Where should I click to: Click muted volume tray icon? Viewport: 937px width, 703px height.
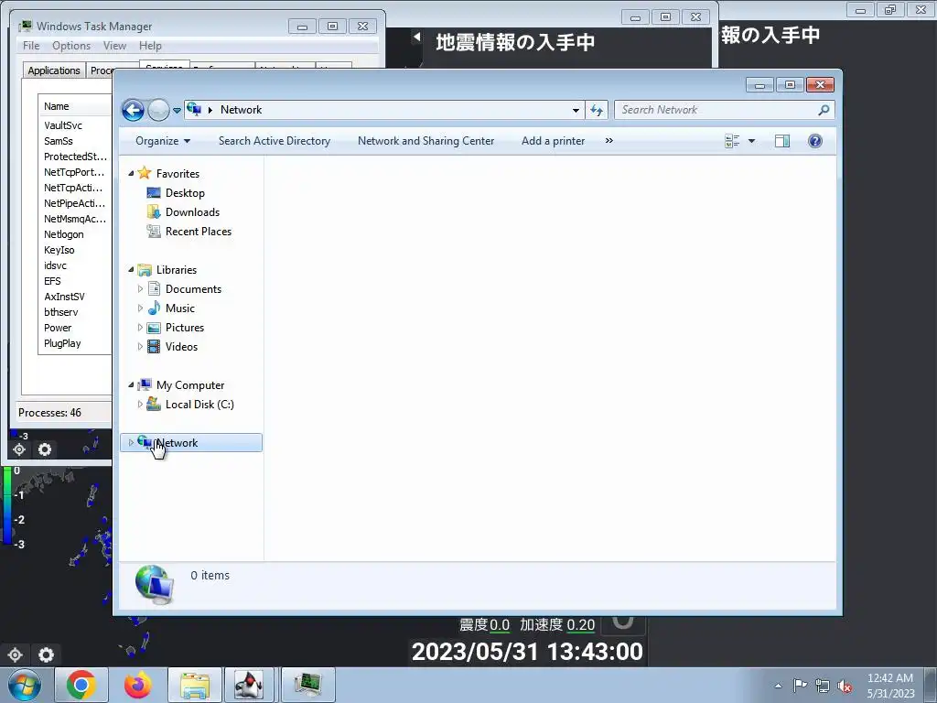[x=845, y=687]
